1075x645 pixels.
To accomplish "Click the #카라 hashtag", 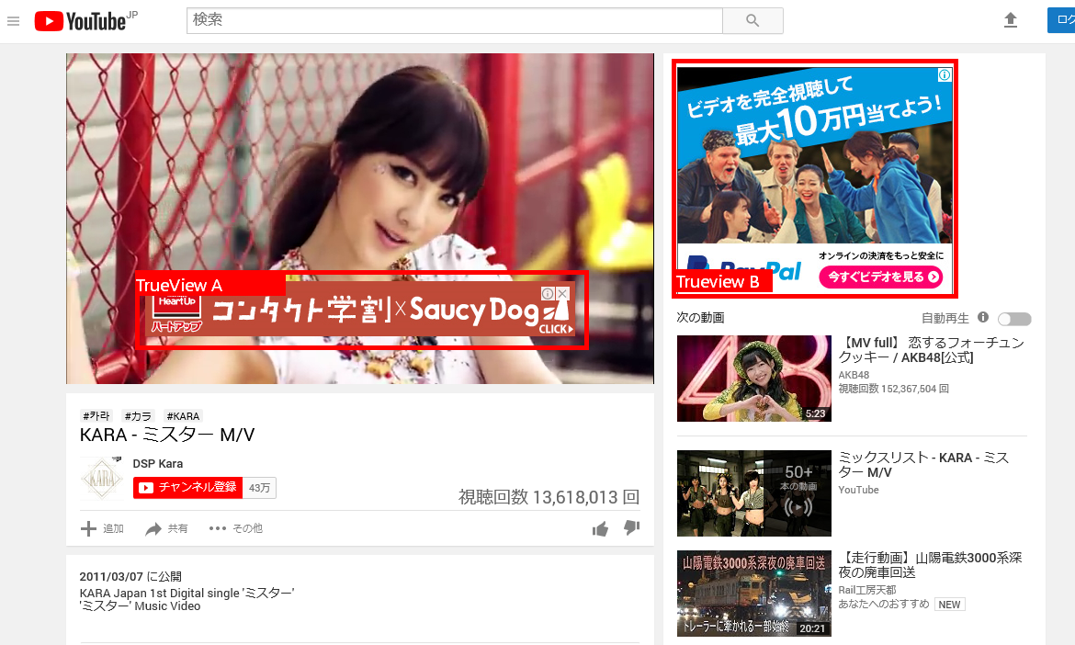I will [x=96, y=416].
